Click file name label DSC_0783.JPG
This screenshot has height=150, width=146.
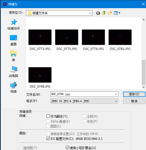[x=120, y=49]
